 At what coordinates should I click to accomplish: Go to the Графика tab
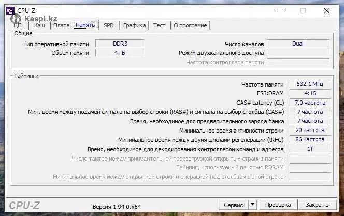coord(134,25)
